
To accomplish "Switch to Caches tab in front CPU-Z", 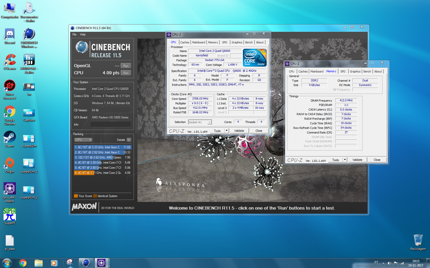I will [x=185, y=42].
